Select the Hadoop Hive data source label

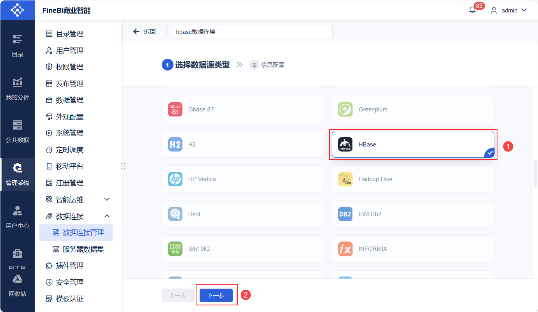pos(375,179)
